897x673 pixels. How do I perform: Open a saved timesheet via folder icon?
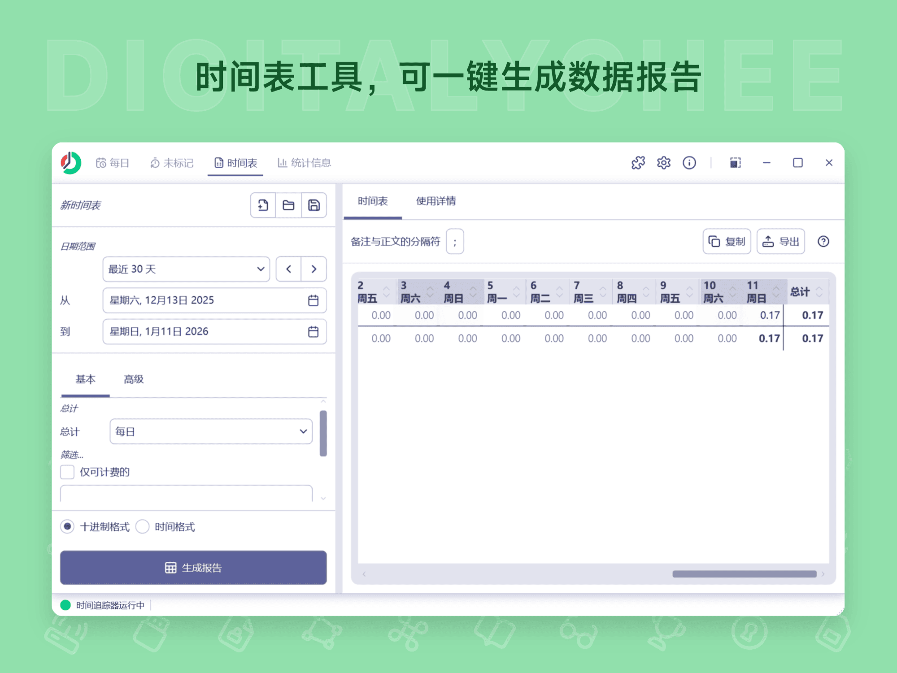(x=288, y=205)
